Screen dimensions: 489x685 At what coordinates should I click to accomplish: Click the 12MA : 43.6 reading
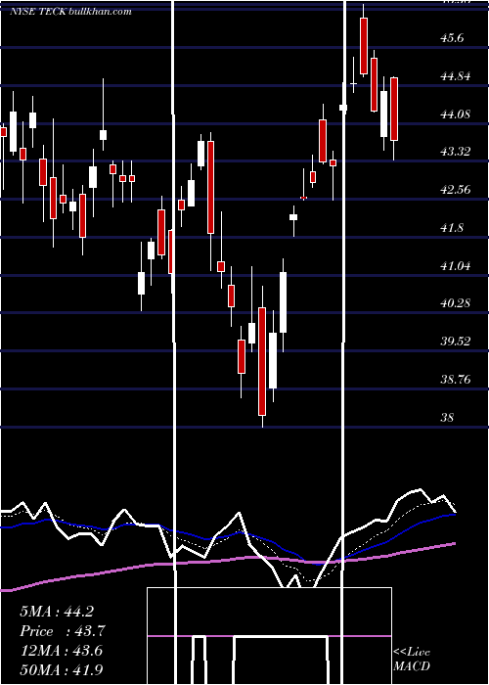click(61, 651)
